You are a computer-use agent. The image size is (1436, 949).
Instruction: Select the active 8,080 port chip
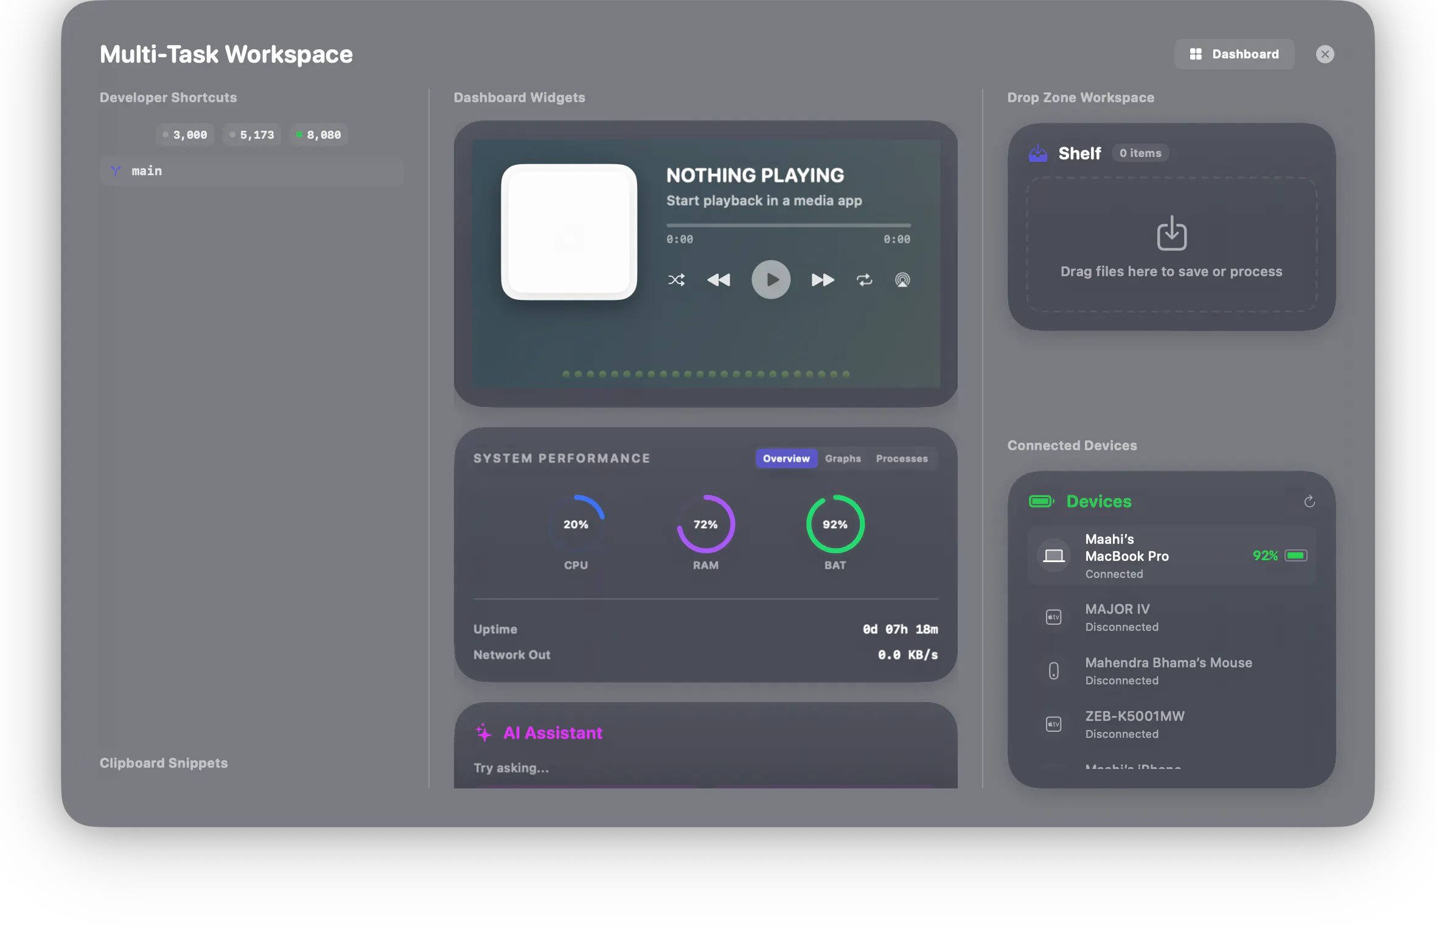tap(319, 134)
